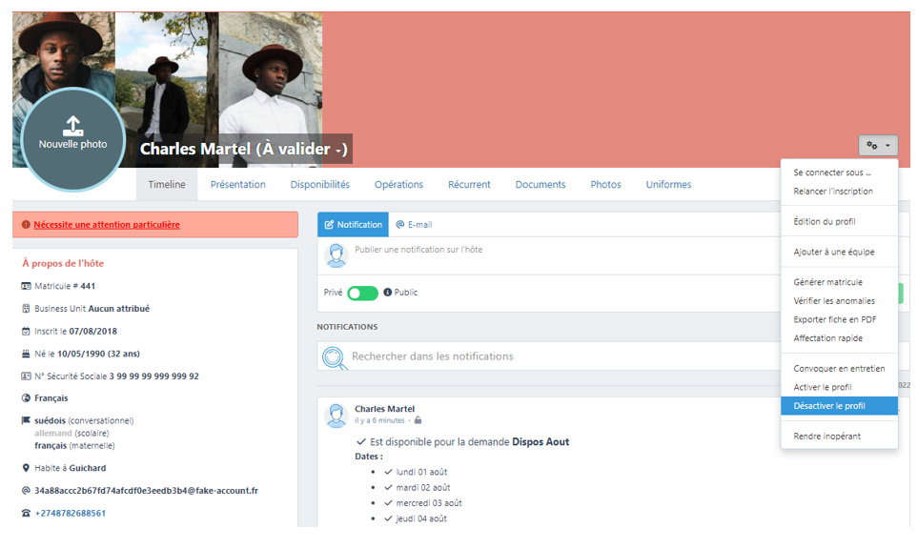Select Se connecter sous ... menu entry
The width and height of the screenshot is (918, 549).
tap(832, 173)
